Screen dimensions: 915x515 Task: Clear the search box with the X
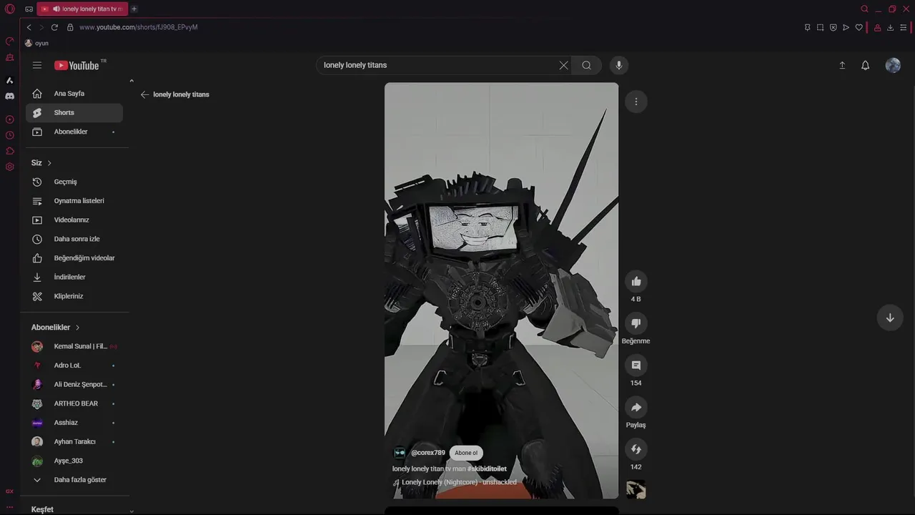tap(563, 65)
